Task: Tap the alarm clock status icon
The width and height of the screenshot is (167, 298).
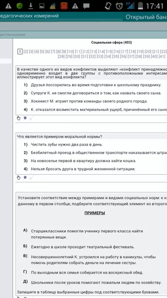Action: [x=119, y=6]
